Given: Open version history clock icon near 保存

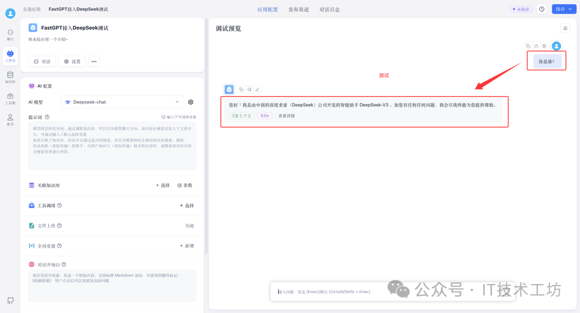Looking at the screenshot, I should click(542, 9).
